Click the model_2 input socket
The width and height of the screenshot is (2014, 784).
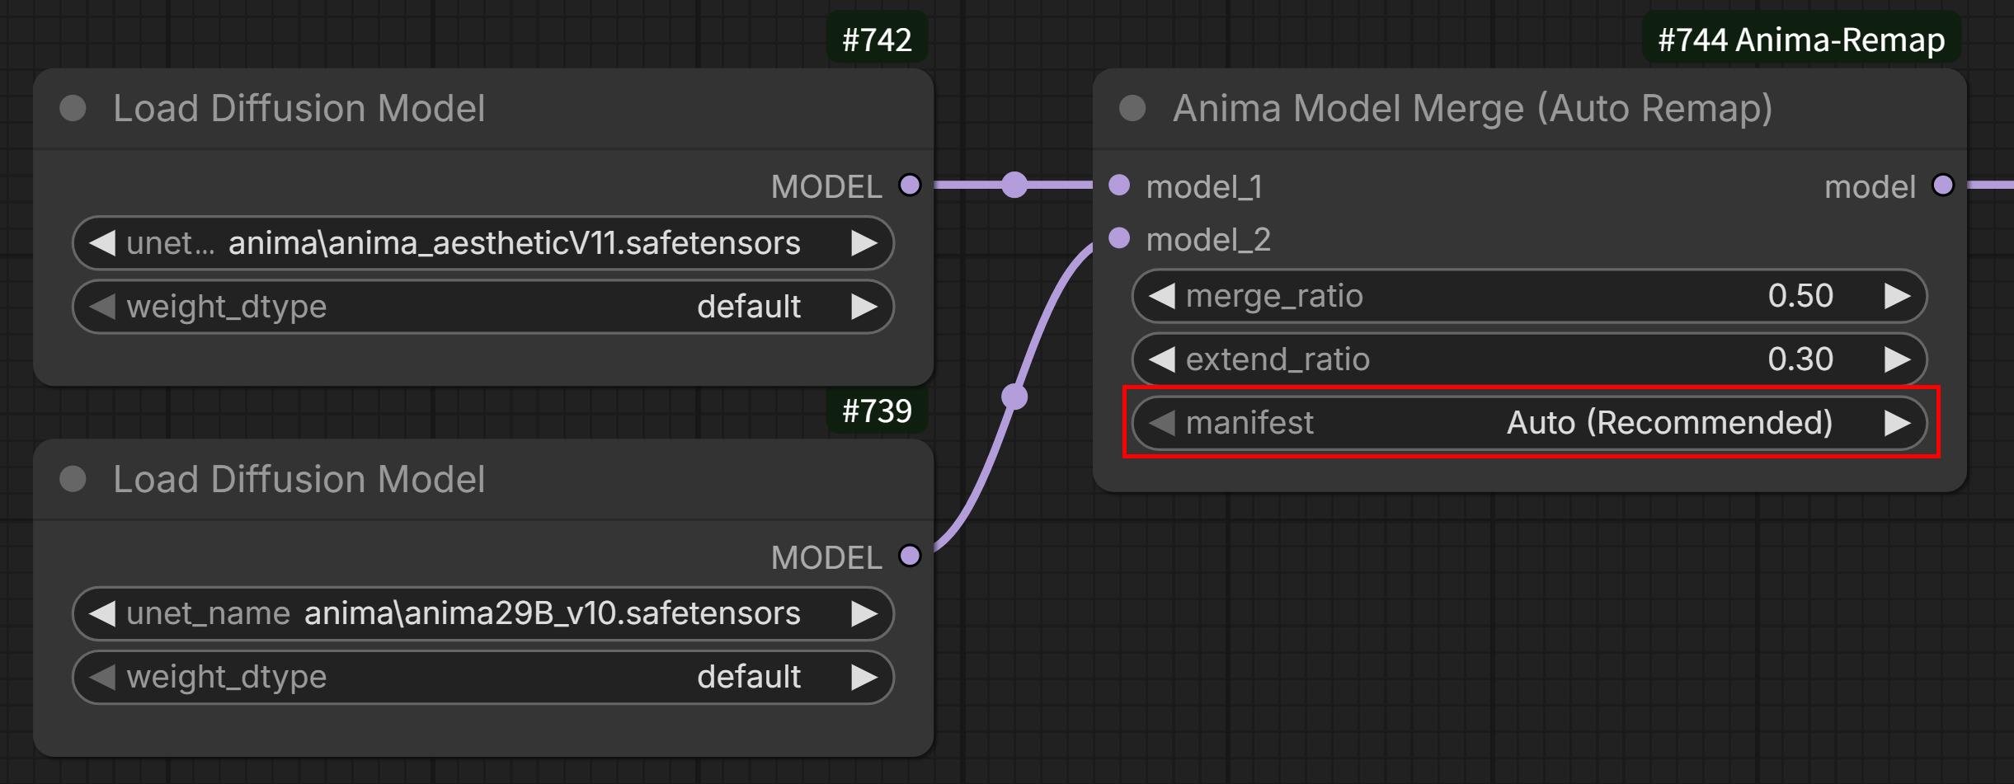click(x=1119, y=238)
